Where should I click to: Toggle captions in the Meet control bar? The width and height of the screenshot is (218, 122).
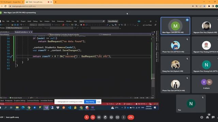coord(99,117)
